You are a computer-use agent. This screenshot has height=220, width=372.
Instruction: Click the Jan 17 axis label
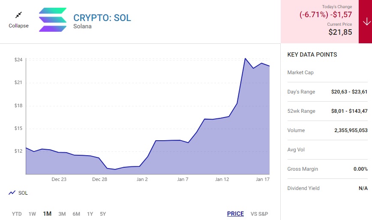coord(263,179)
